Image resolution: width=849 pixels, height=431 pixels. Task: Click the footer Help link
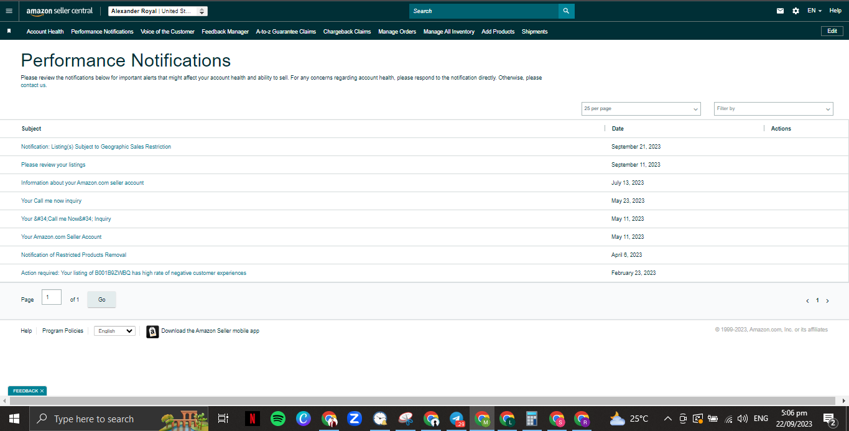point(26,331)
